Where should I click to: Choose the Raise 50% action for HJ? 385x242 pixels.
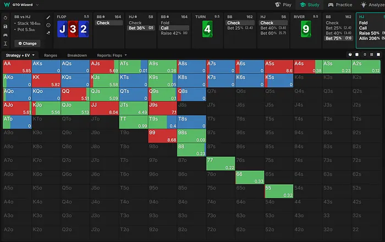(x=369, y=33)
